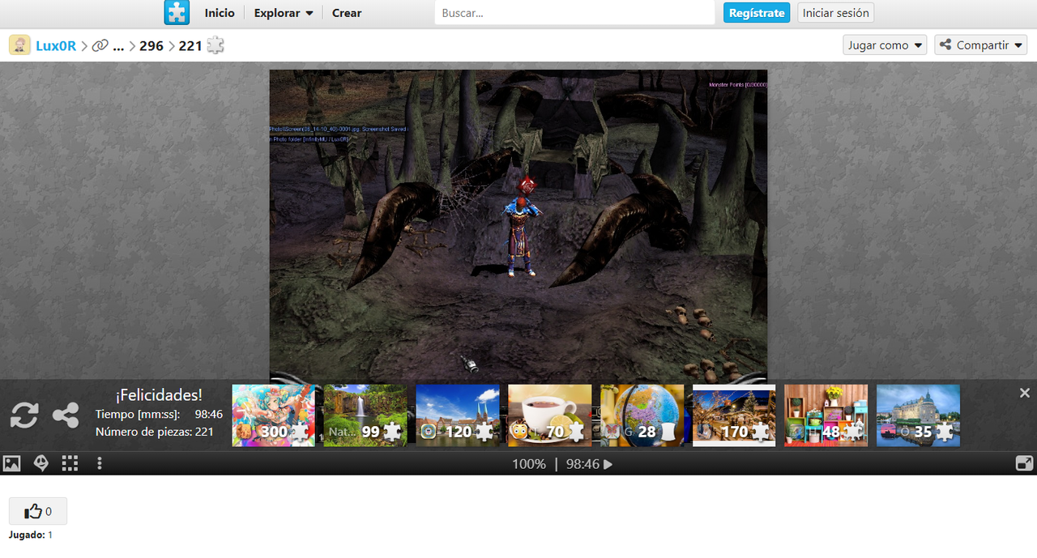This screenshot has width=1037, height=558.
Task: Click the Jigsaw Planet puzzle logo
Action: point(177,13)
